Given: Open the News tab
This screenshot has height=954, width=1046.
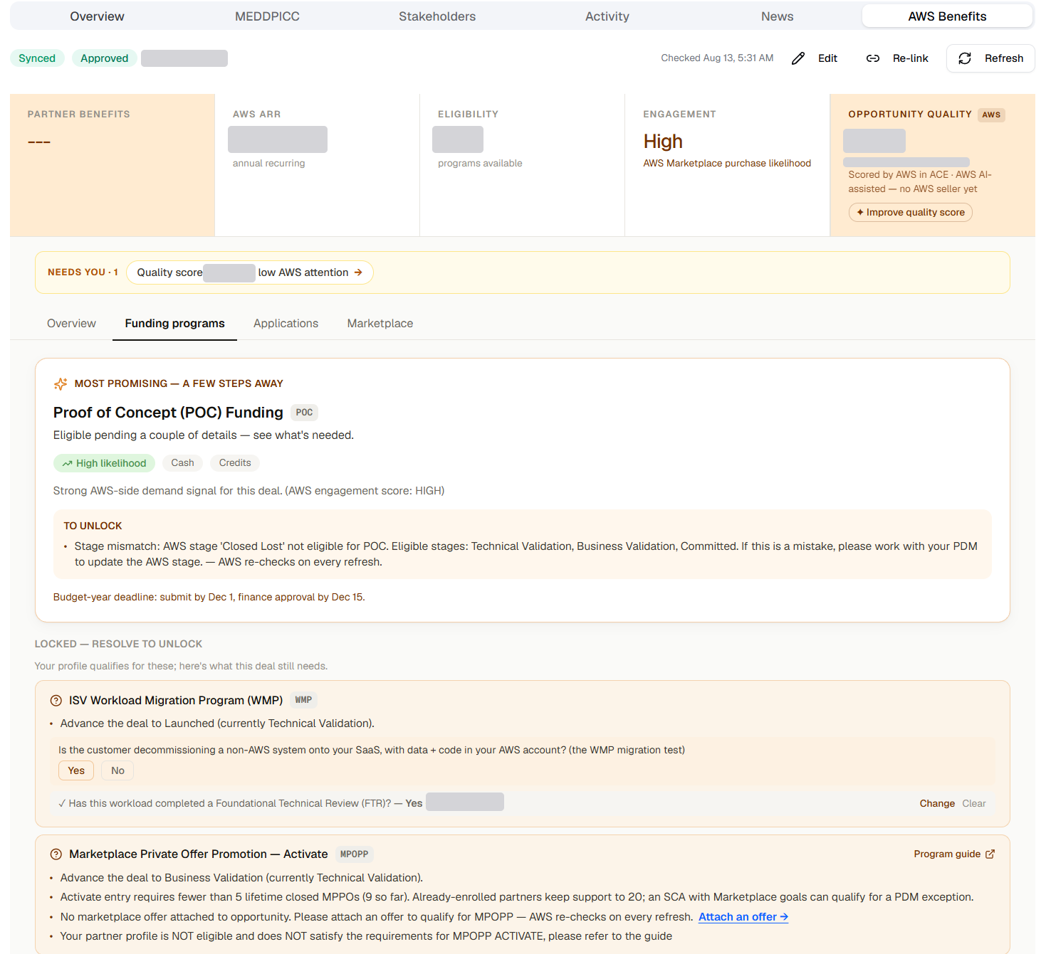Looking at the screenshot, I should tap(777, 16).
